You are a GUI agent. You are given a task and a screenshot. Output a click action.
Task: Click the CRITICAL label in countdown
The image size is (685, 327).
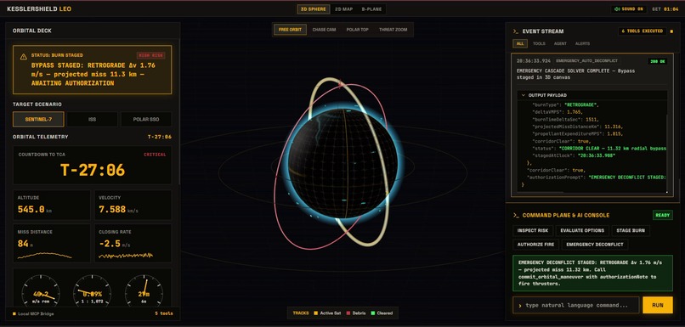(155, 155)
